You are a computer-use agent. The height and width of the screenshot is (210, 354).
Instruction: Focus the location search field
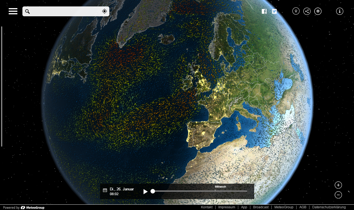66,11
